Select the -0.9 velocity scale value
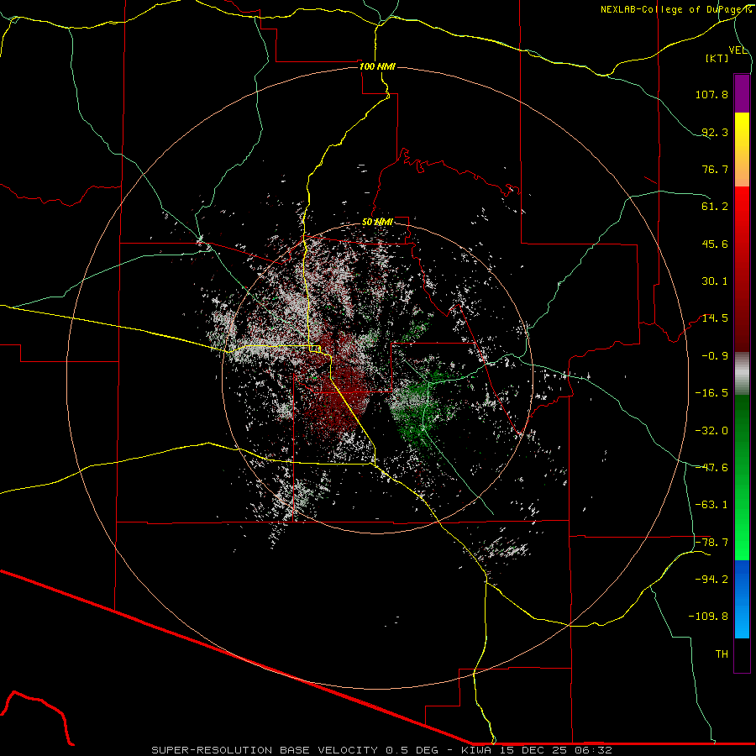Screen dimensions: 756x756 [x=715, y=356]
